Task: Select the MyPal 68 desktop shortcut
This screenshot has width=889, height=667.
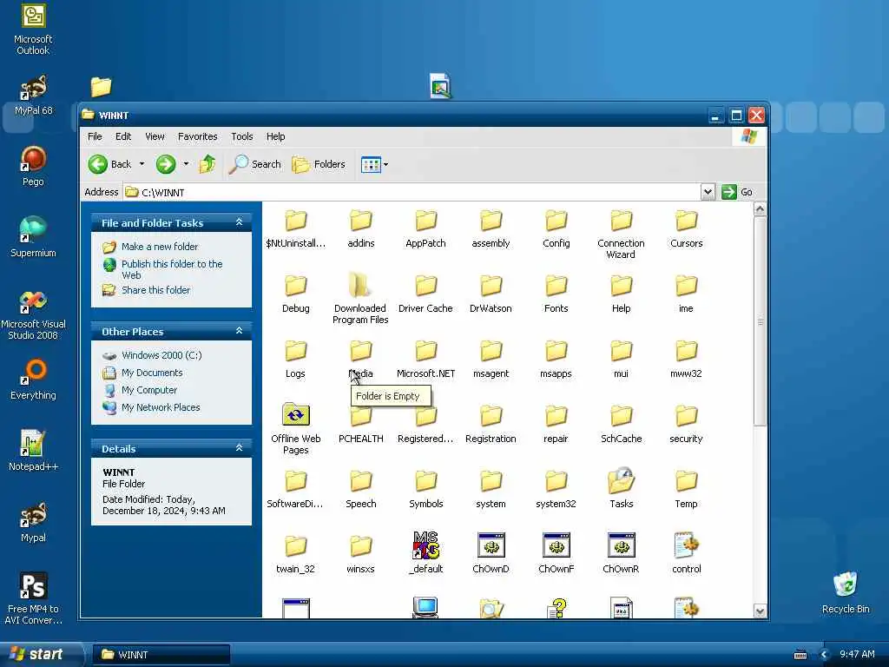Action: (33, 96)
